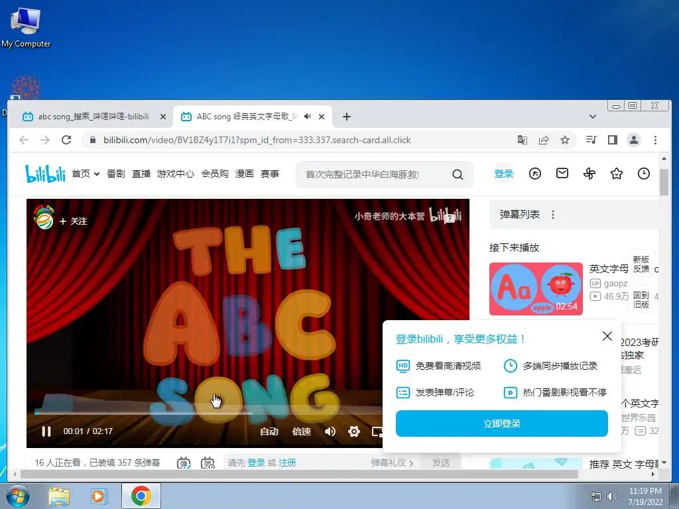Bookmark this page with star icon
This screenshot has width=679, height=509.
pyautogui.click(x=565, y=140)
